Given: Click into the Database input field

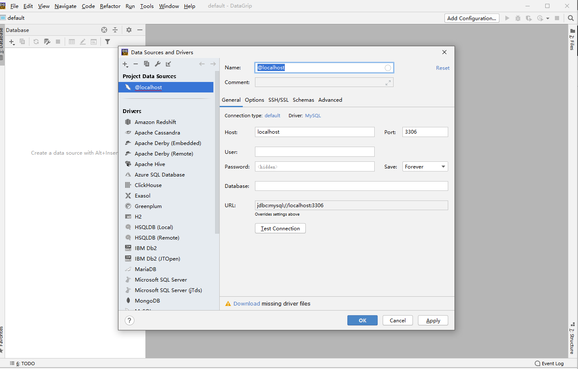Looking at the screenshot, I should tap(352, 186).
